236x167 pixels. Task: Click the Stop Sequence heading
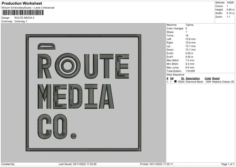175,74
